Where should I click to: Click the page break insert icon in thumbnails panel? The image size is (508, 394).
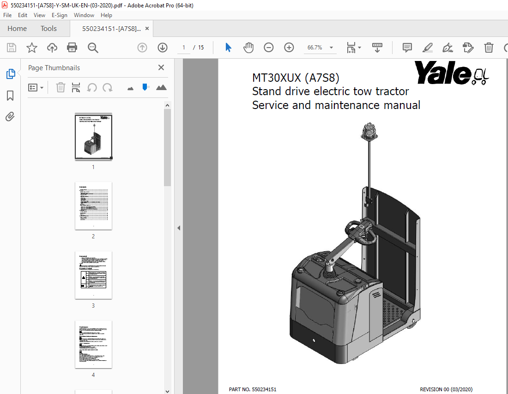tap(76, 87)
